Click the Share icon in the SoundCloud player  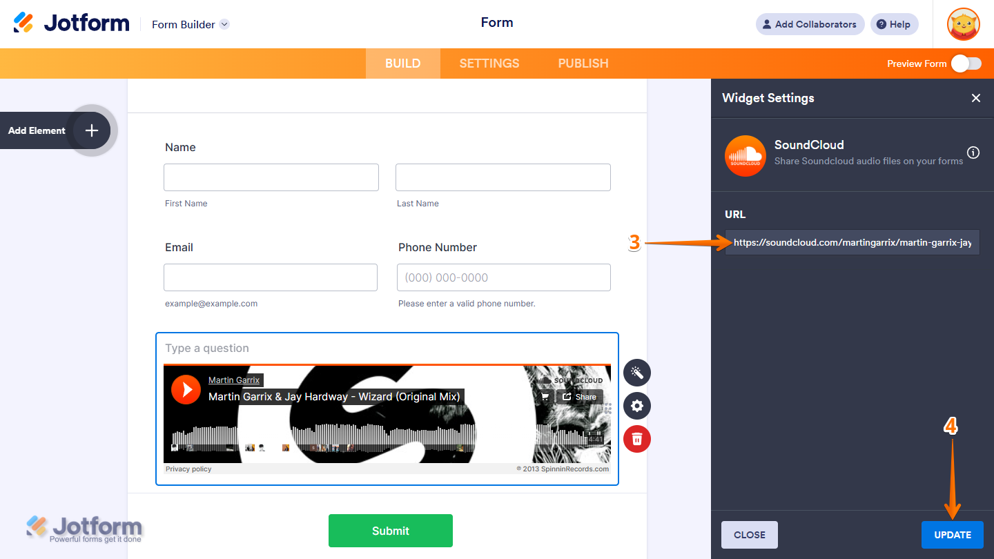(579, 396)
